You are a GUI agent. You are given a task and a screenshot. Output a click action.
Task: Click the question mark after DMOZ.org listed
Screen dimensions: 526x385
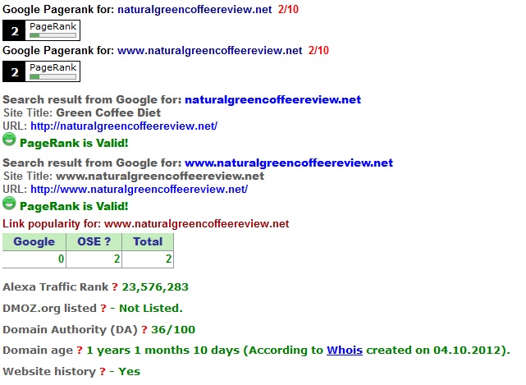(103, 308)
